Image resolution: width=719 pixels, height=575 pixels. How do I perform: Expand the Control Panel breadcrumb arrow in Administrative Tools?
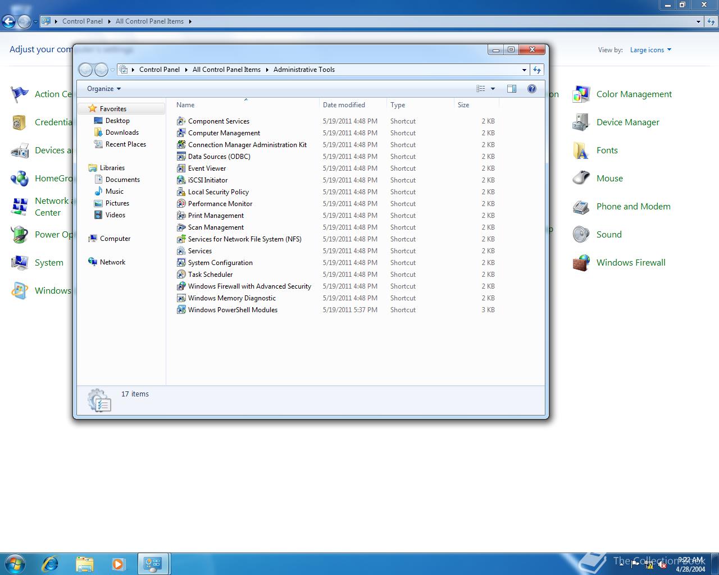coord(186,70)
